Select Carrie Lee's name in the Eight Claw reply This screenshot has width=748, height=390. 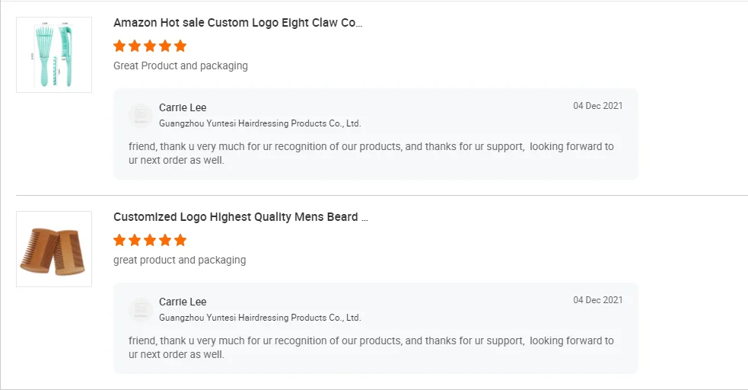[x=183, y=107]
